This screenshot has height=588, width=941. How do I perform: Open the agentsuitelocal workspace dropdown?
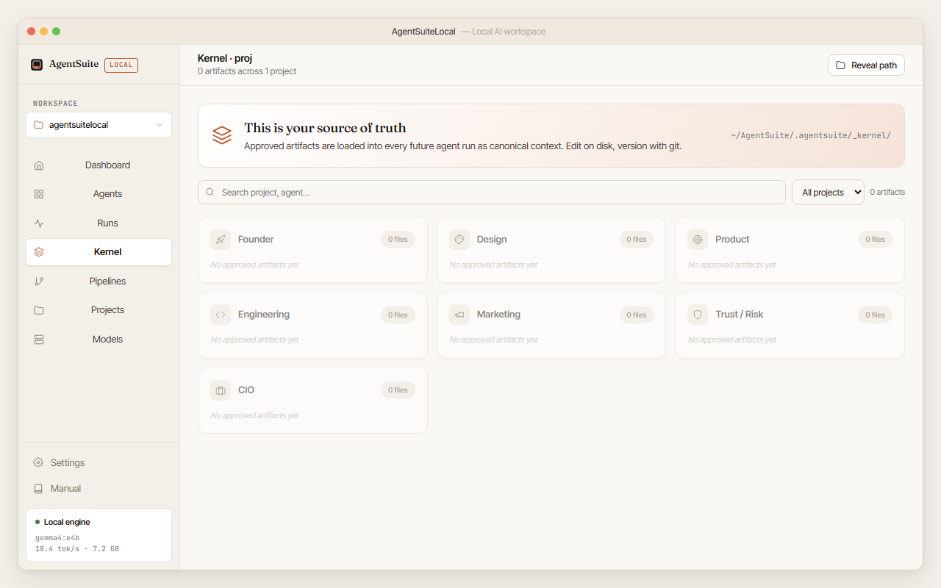coord(99,125)
